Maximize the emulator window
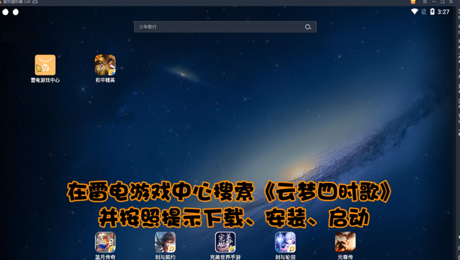 pos(442,2)
